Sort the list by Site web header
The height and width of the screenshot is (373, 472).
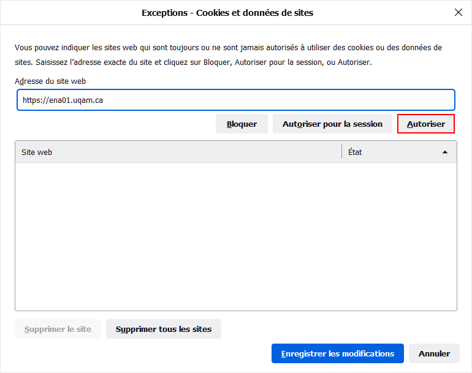pyautogui.click(x=178, y=152)
